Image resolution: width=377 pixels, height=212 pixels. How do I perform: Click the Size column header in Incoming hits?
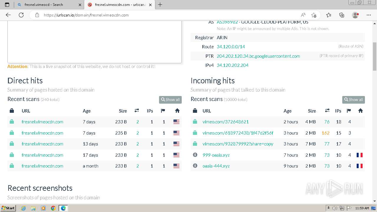point(312,111)
